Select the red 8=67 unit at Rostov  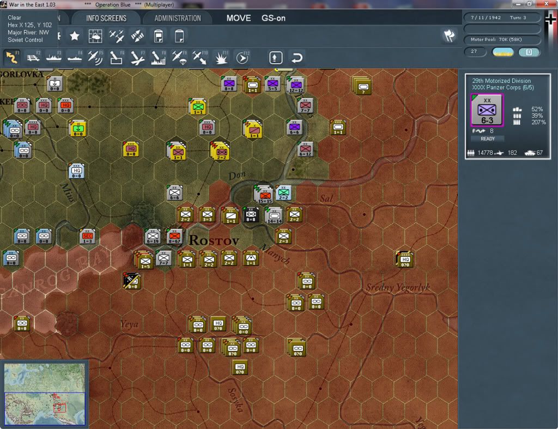coord(174,237)
